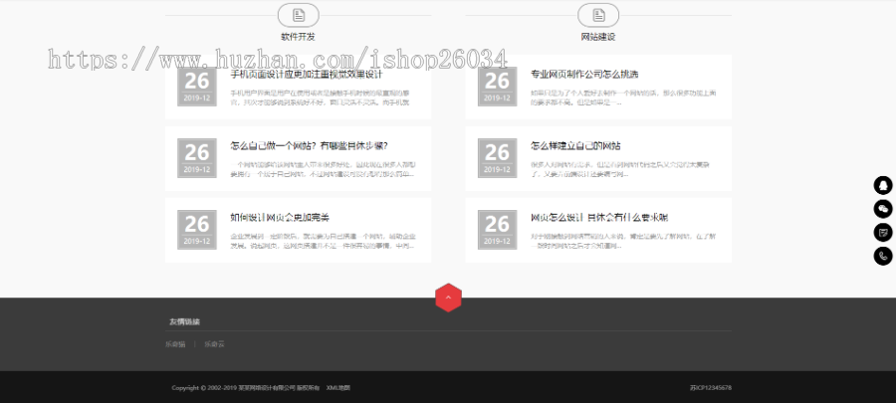Open article 怎么样建立自己的网站
Image resolution: width=896 pixels, height=403 pixels.
(x=575, y=145)
